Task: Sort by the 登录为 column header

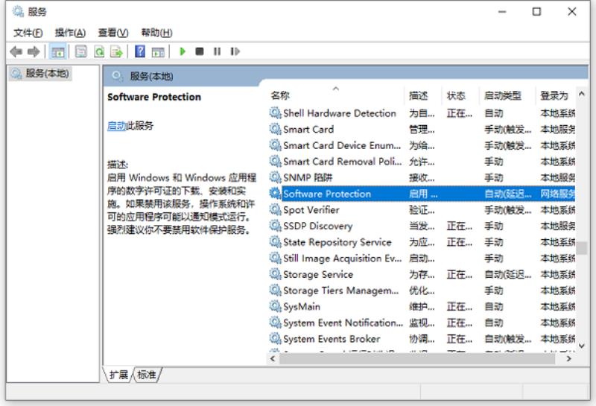Action: pos(556,95)
